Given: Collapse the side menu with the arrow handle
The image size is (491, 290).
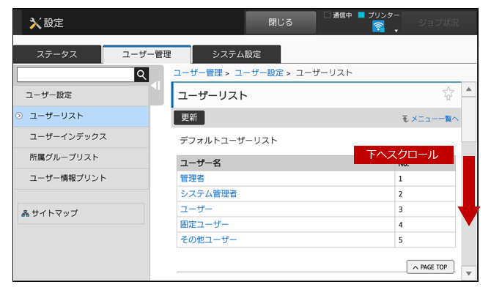Looking at the screenshot, I should pyautogui.click(x=156, y=86).
